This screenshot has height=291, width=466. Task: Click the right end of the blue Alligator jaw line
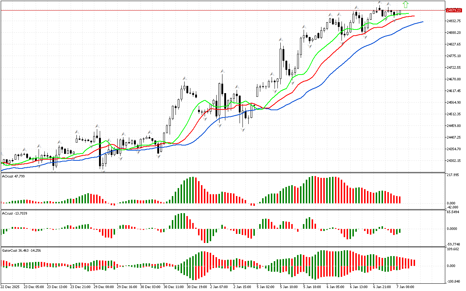tap(422, 22)
